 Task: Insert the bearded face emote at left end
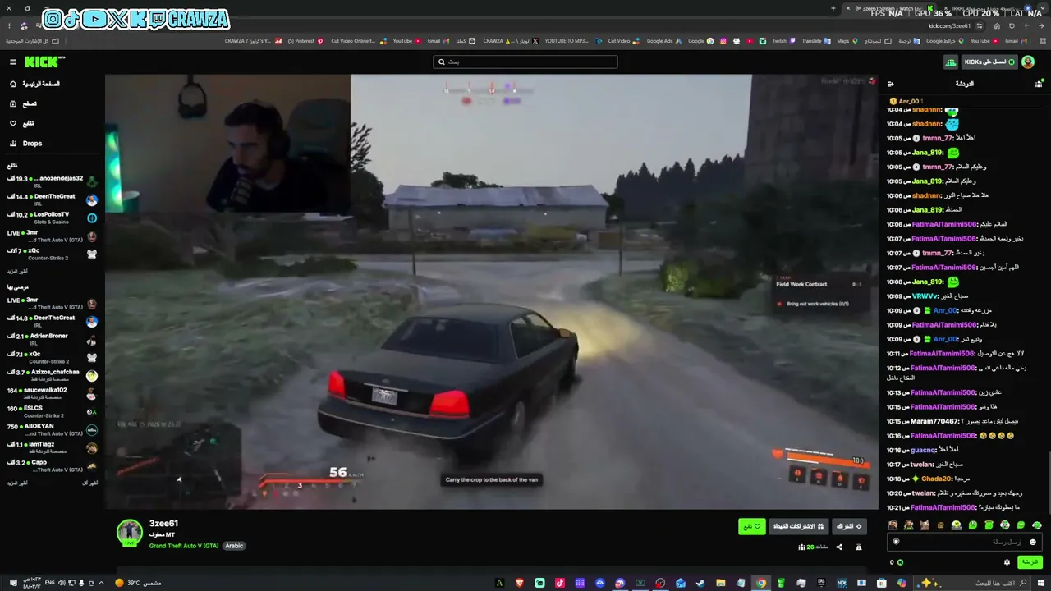893,525
